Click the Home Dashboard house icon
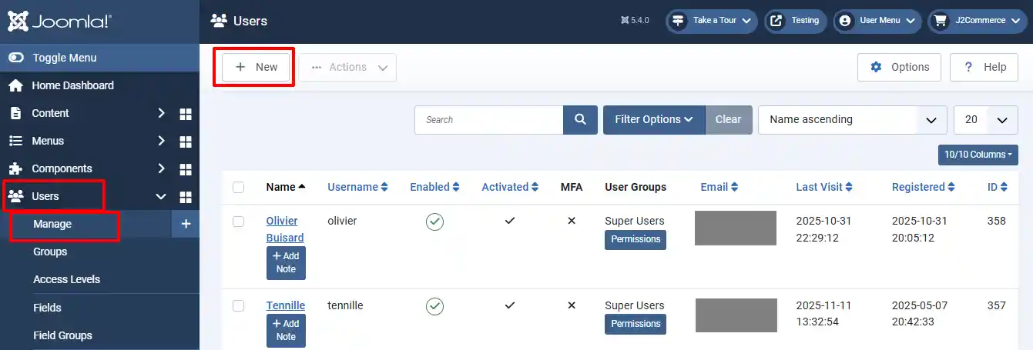The image size is (1033, 350). click(x=15, y=85)
